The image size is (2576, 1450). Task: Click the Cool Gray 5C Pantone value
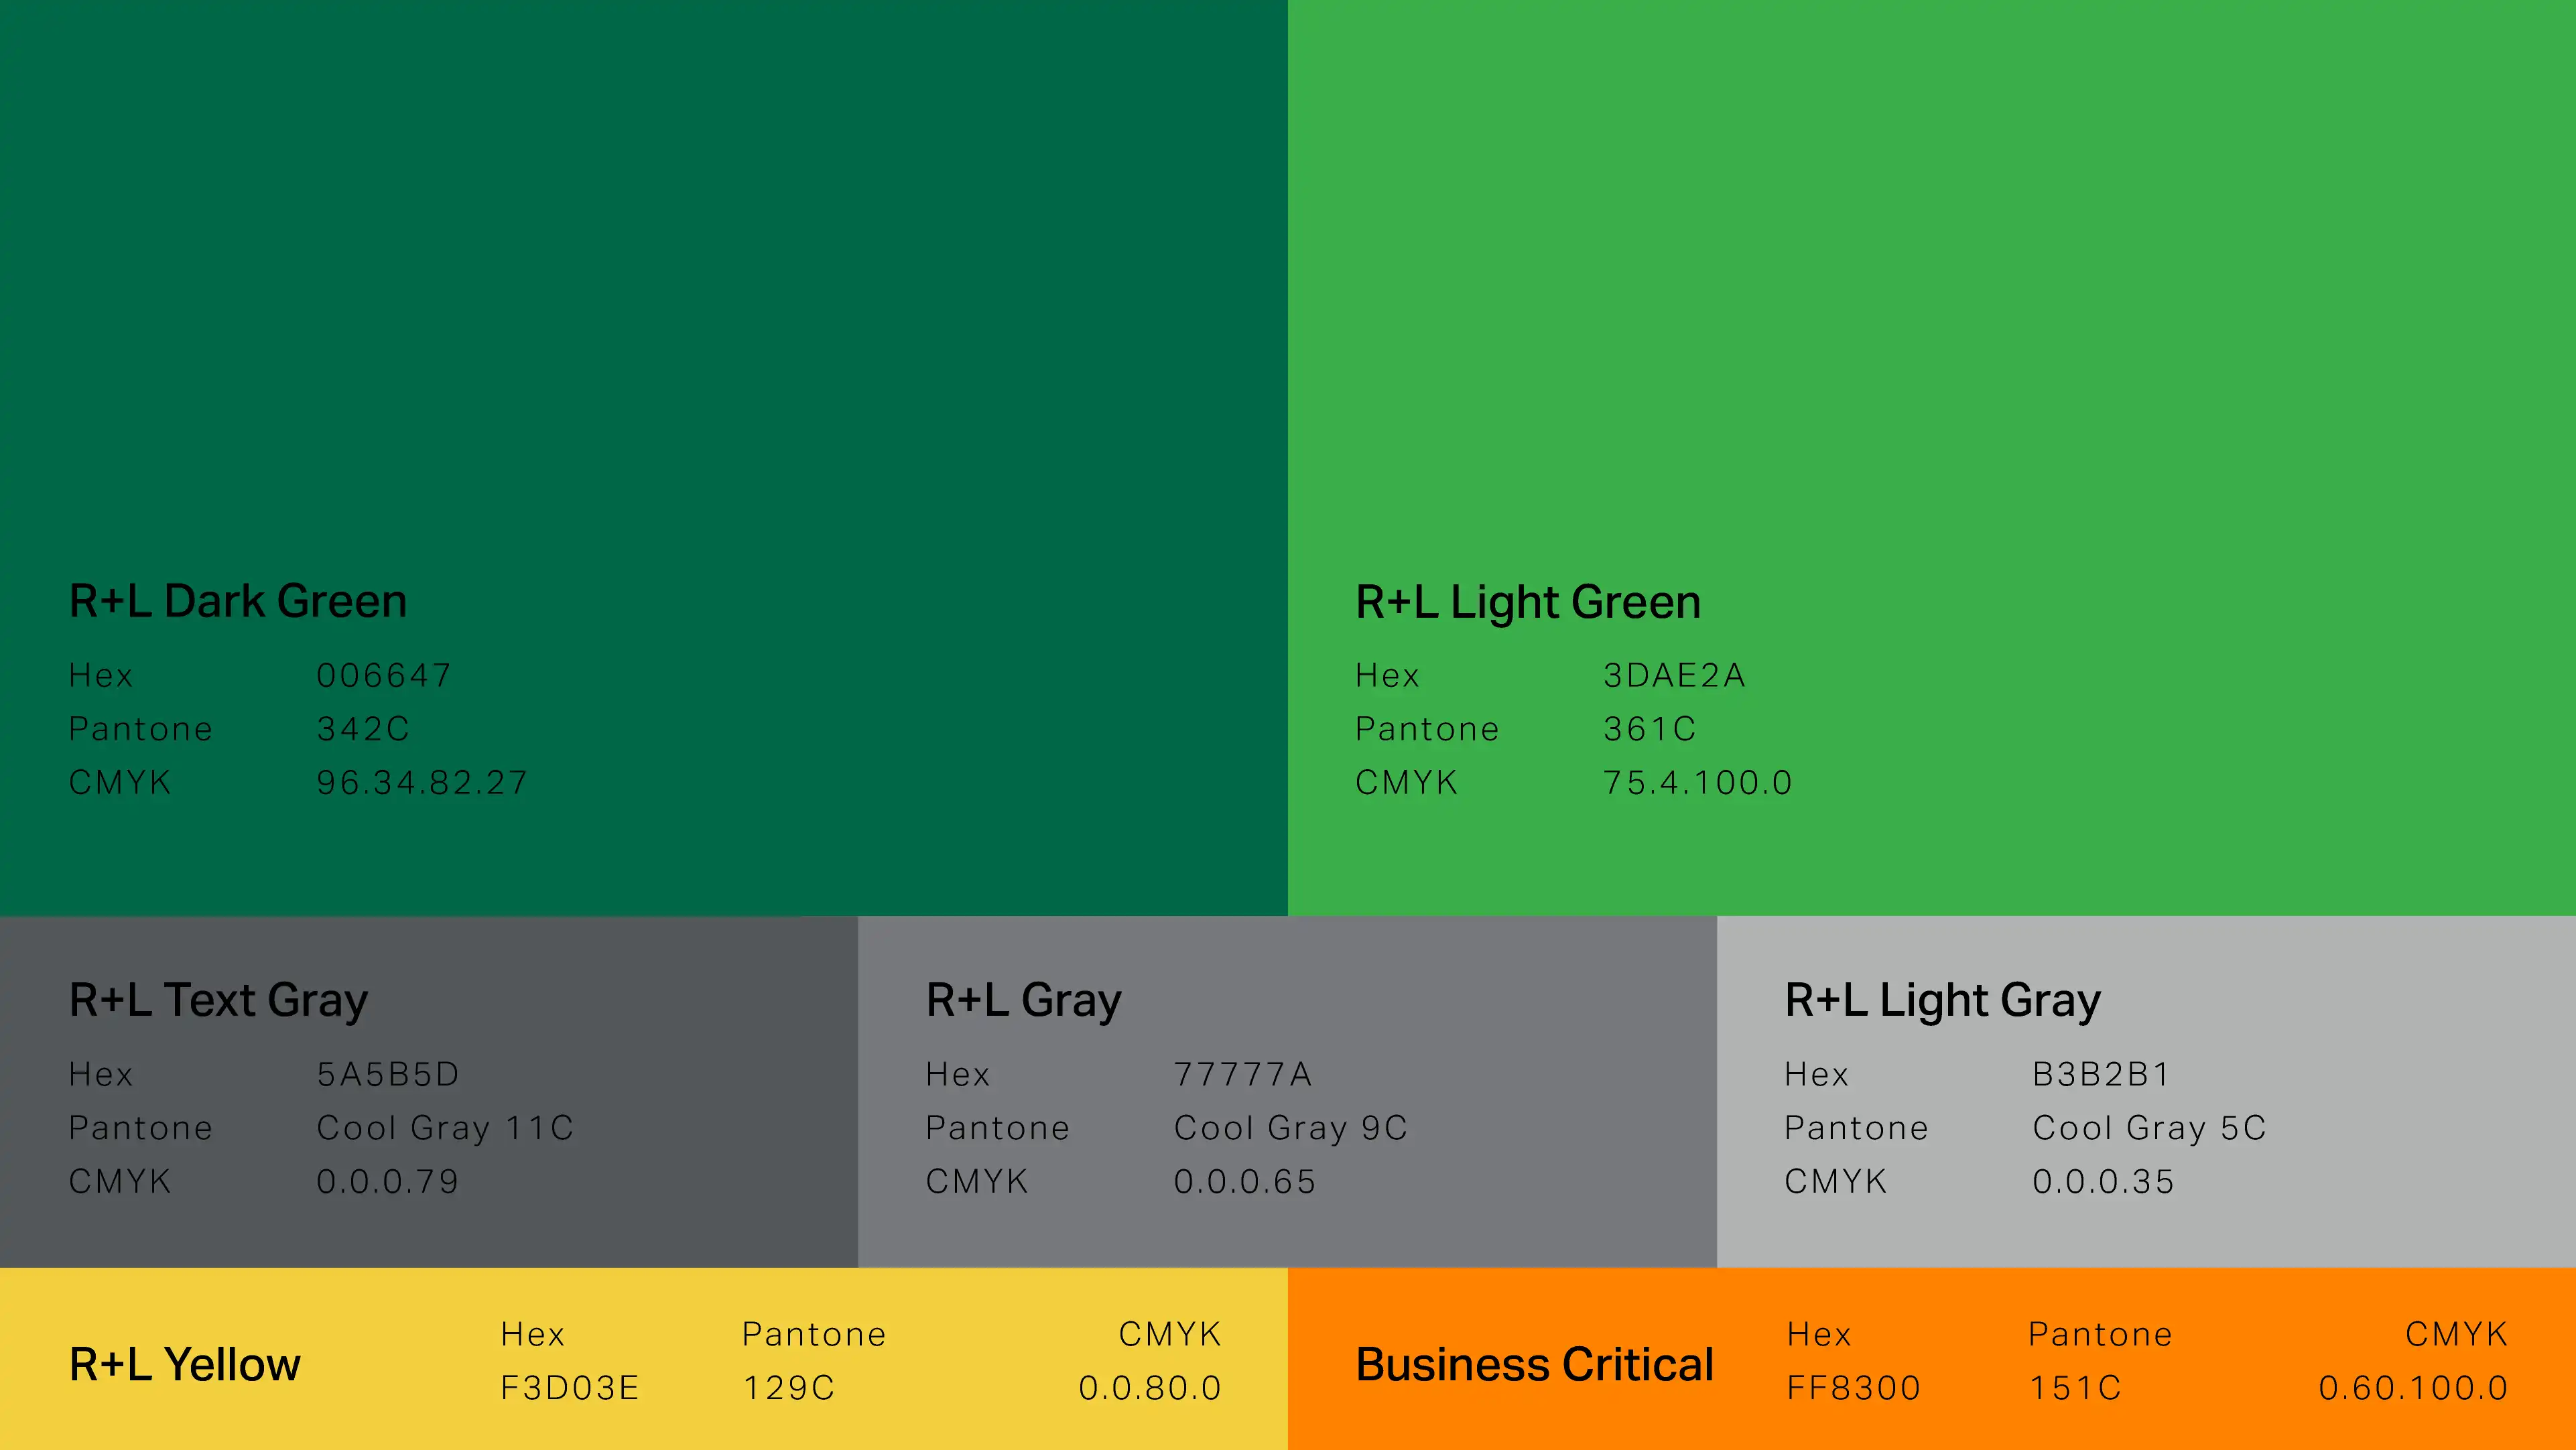(2149, 1128)
